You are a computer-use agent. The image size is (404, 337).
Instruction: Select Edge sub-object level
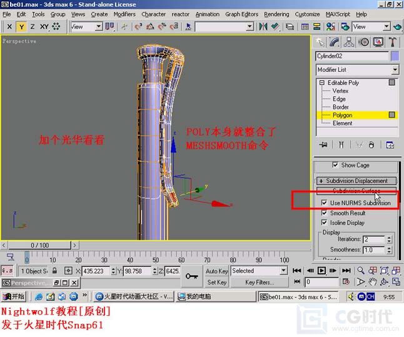(x=339, y=99)
